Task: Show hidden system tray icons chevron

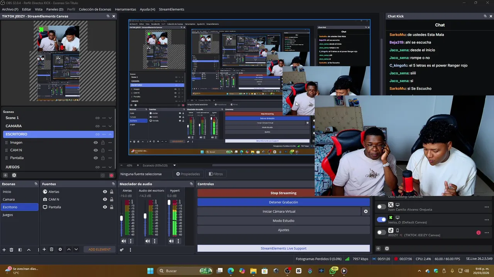Action: [419, 271]
